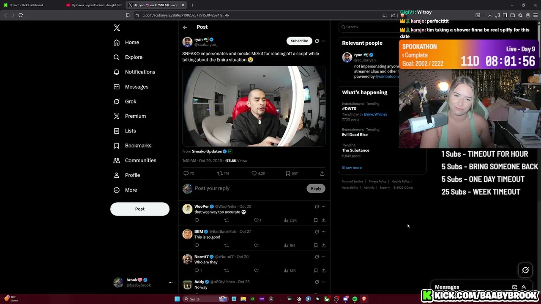Repost WooPer's reply
The image size is (541, 304).
point(227,220)
